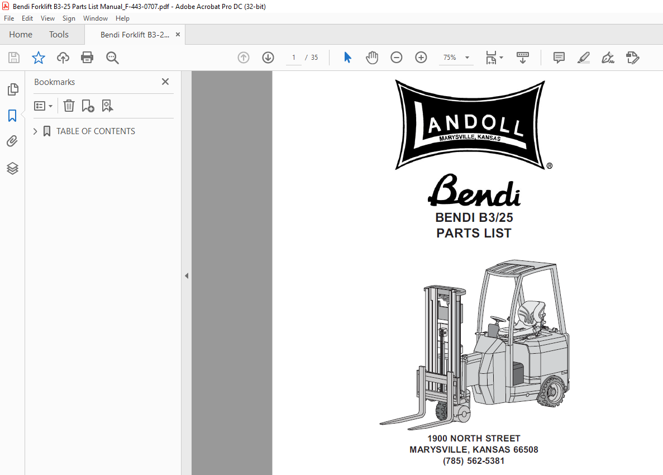
Task: Open the File menu
Action: coord(9,18)
